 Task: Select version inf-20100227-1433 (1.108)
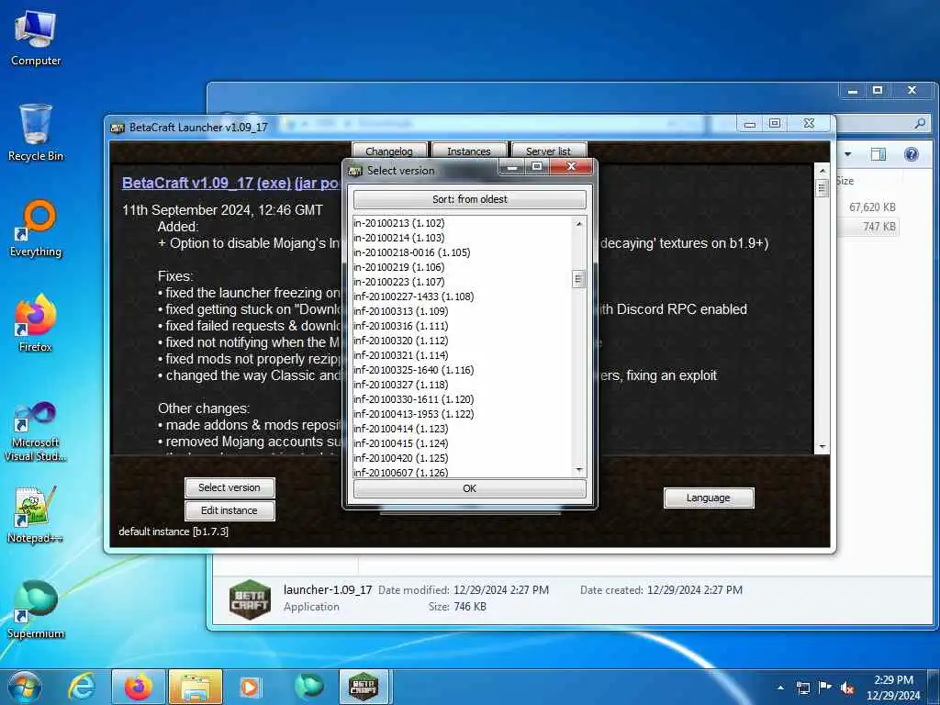click(462, 297)
